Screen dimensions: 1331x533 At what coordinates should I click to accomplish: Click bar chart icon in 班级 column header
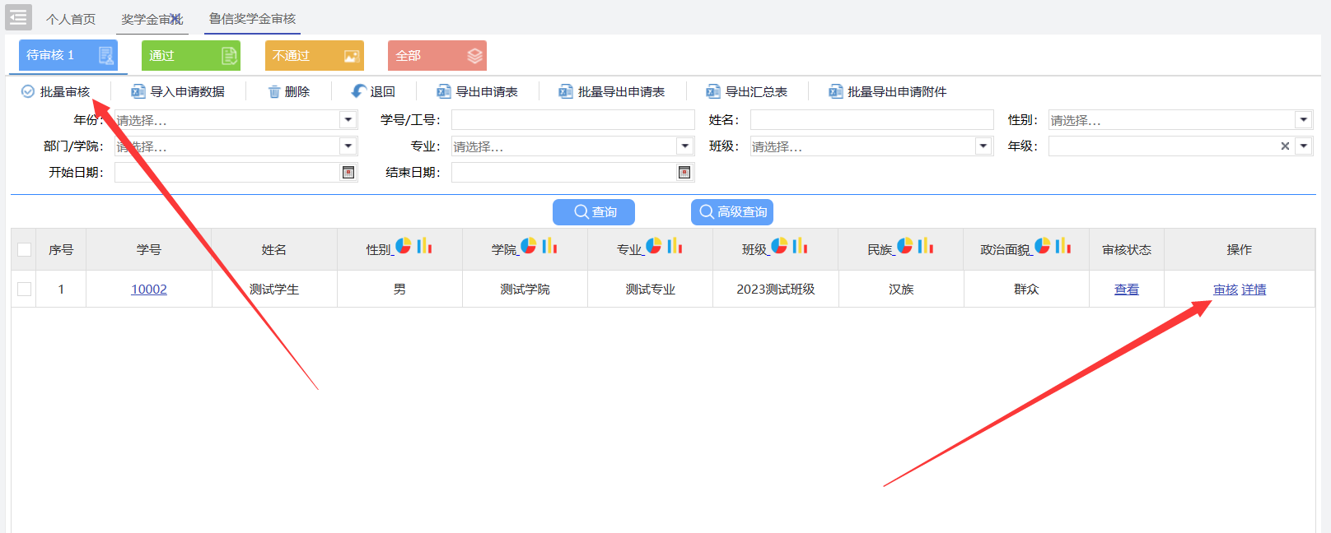point(800,246)
